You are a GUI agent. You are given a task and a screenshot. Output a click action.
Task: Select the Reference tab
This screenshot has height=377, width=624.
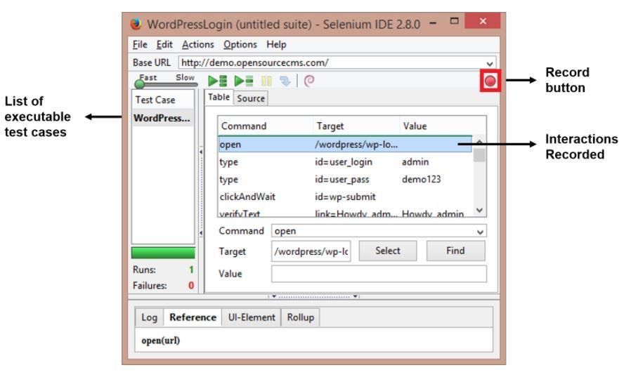[x=193, y=317]
